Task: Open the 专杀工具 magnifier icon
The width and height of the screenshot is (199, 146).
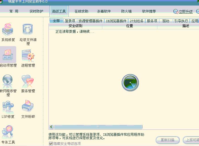Action: tap(8, 132)
